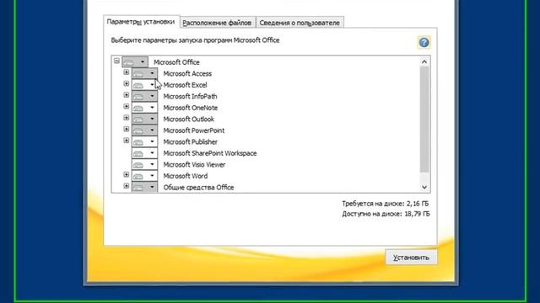Screen dimensions: 540x303
Task: Open install option dropdown for Общие средства Office
Action: (x=144, y=187)
